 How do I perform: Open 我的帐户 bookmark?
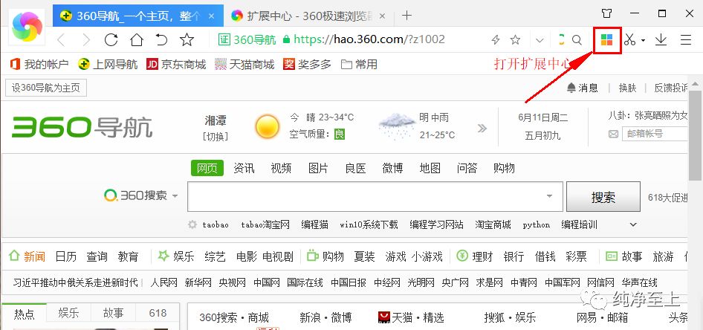tap(39, 65)
